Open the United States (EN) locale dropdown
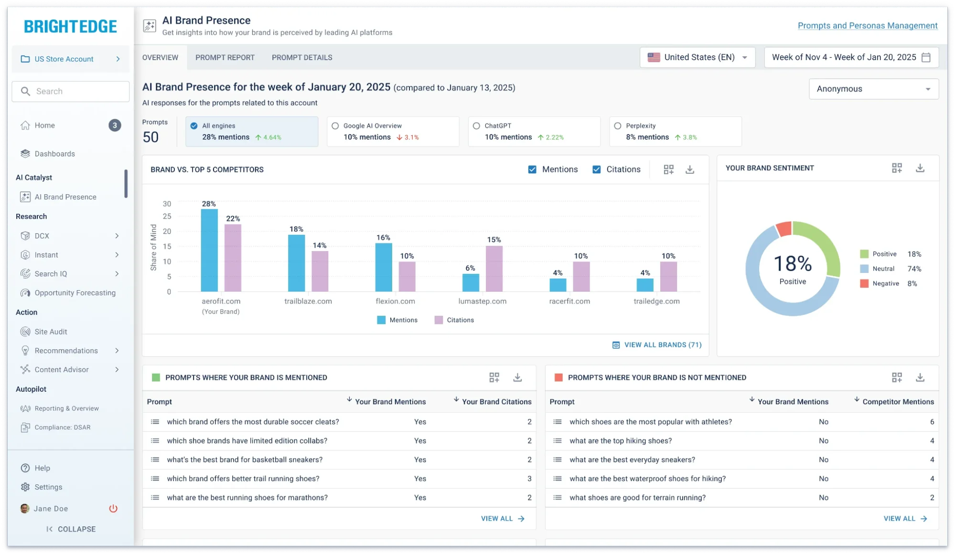 697,57
